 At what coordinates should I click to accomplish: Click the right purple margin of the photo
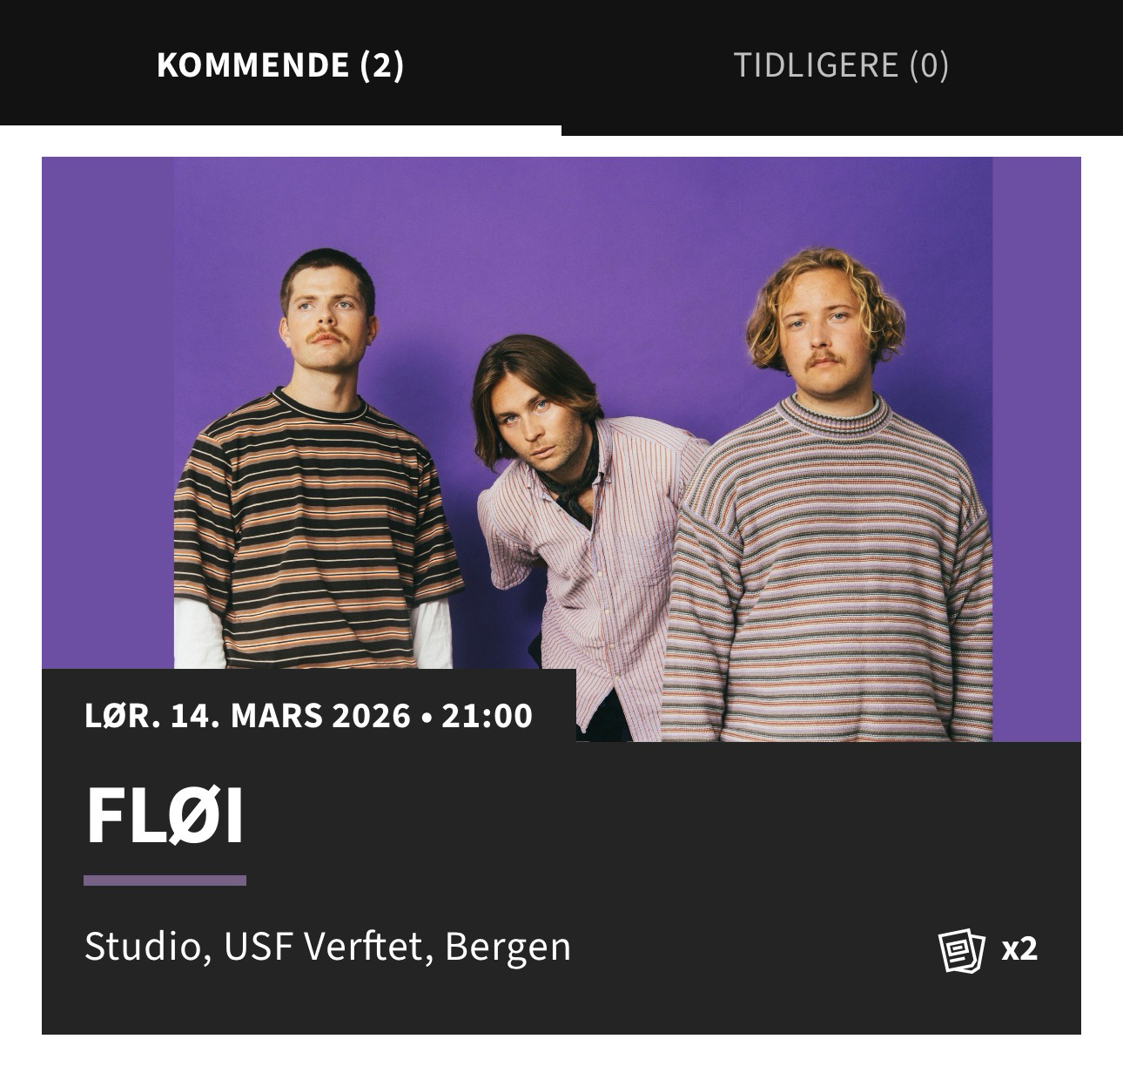(1037, 449)
